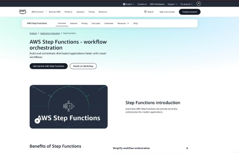Open Resources menu in main nav
Screen dimensions: 239x153
[x=103, y=12]
